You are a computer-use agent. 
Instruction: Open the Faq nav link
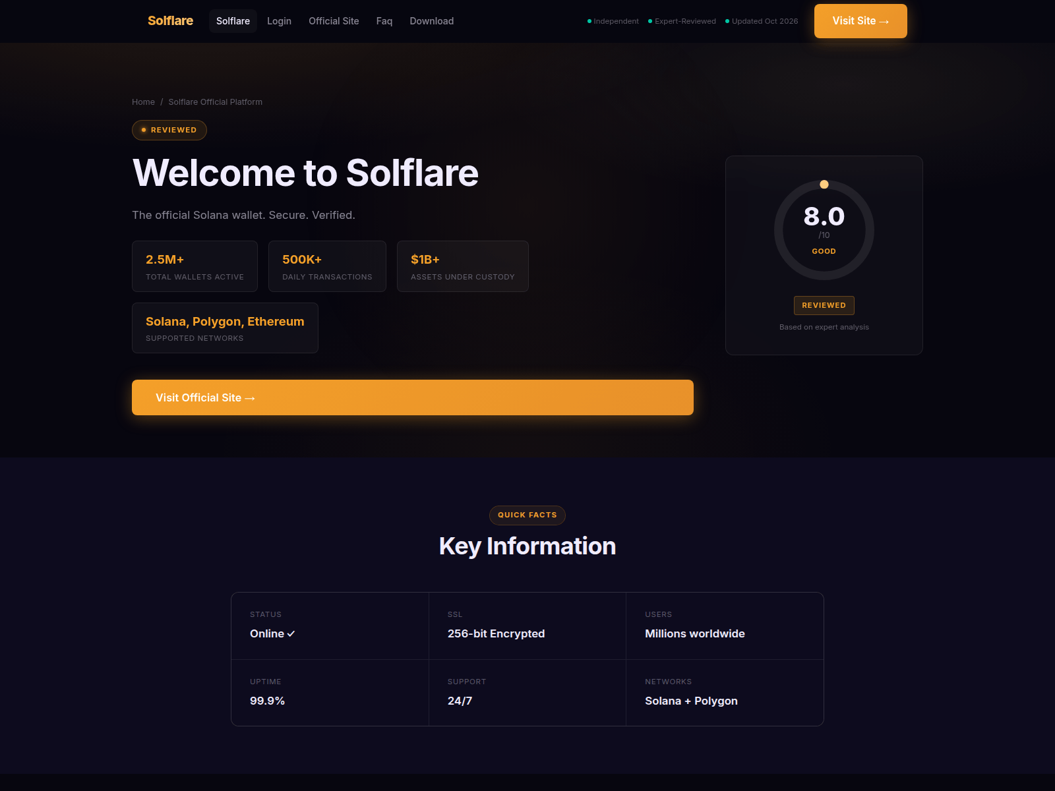tap(384, 21)
